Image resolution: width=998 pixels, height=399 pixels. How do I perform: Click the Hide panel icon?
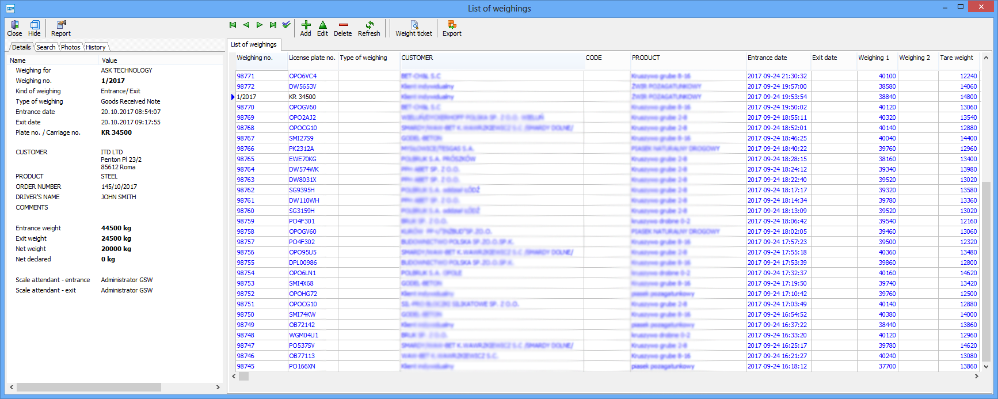pos(35,28)
